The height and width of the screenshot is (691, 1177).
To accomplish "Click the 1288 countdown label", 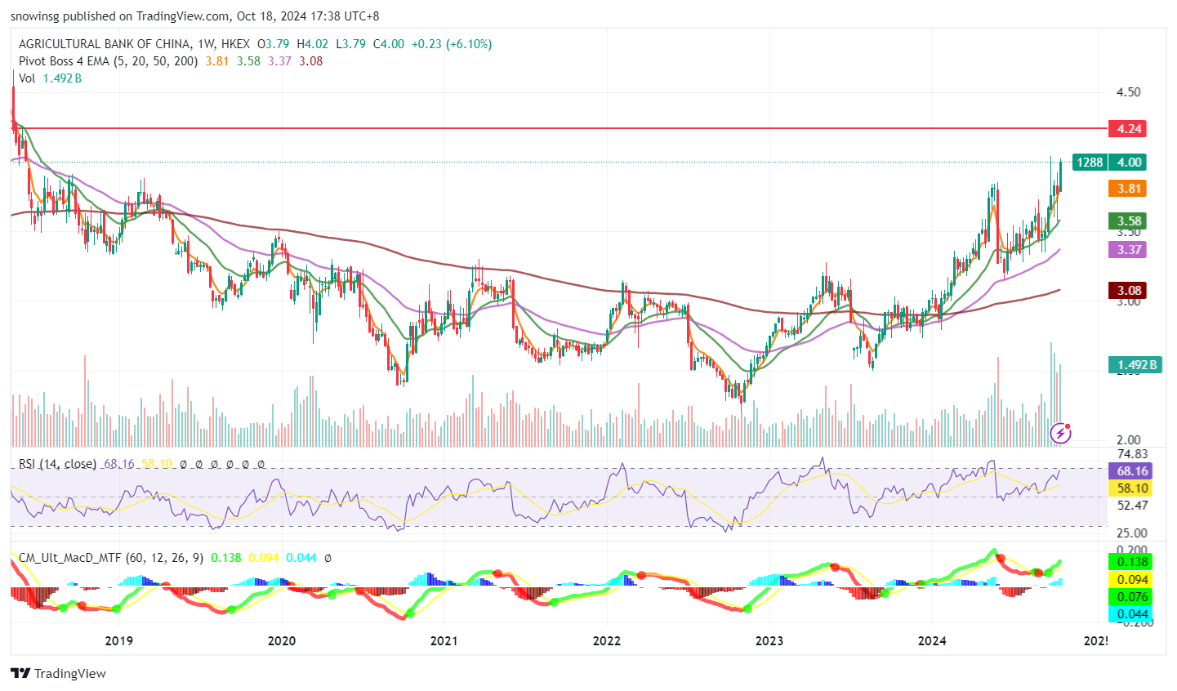I will [x=1090, y=163].
